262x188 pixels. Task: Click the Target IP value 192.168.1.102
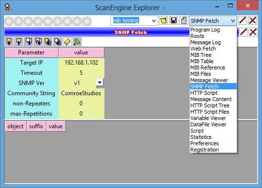[81, 63]
